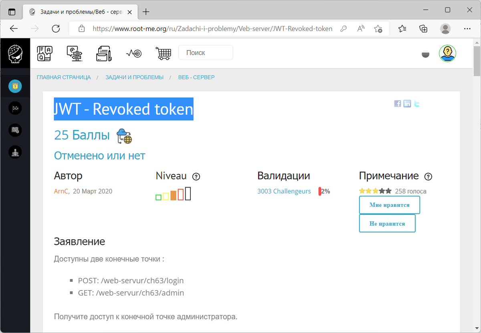Go to ГЛАВНАЯ СТРАНИЦА breadcrumb

(x=64, y=77)
